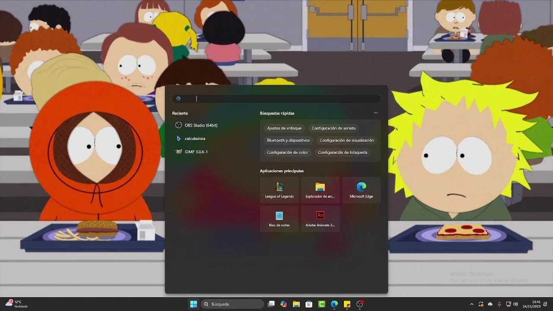Open Búsquedas rápidas more options menu

click(x=376, y=113)
